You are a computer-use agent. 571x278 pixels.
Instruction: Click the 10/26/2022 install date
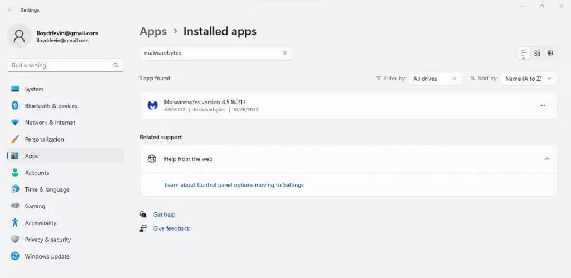pos(246,110)
